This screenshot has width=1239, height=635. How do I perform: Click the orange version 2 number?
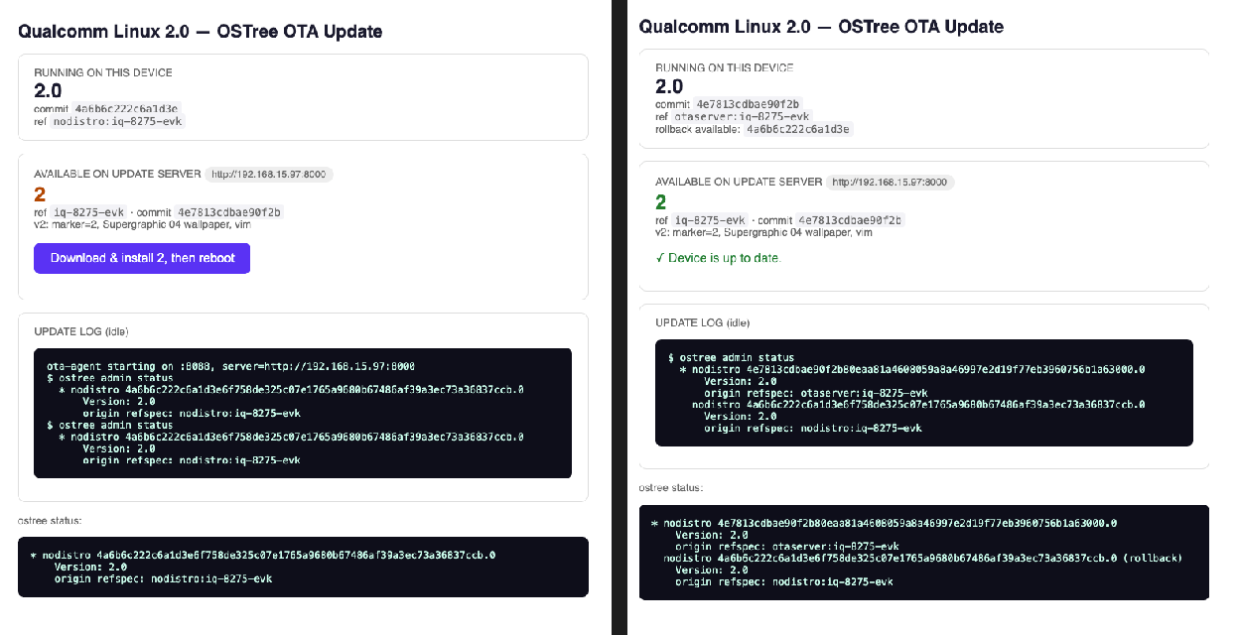tap(40, 194)
